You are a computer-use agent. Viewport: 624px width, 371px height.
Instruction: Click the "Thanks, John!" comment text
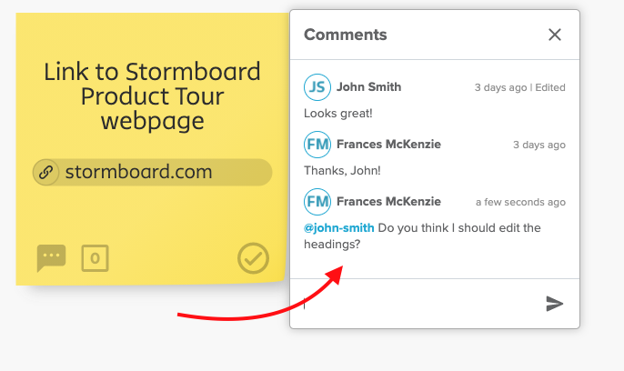pos(342,171)
